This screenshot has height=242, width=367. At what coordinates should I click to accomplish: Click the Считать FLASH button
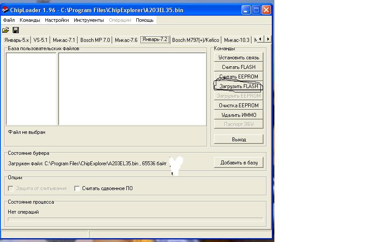tap(239, 67)
